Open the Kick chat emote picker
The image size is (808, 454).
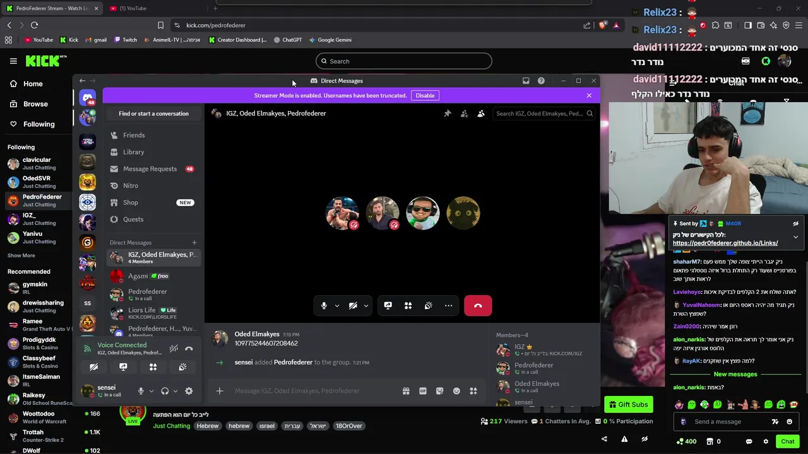click(790, 422)
